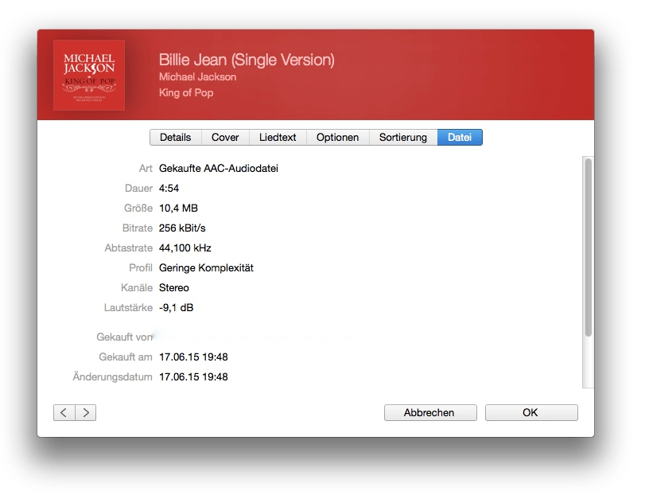Switch to the Details tab
645x499 pixels.
(x=175, y=137)
